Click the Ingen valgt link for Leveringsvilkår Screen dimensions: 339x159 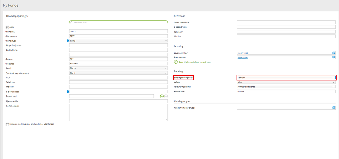[243, 53]
